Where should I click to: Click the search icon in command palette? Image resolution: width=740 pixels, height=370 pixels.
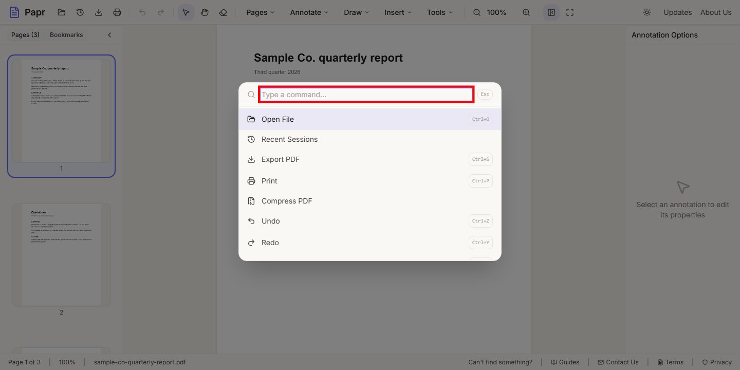click(251, 95)
